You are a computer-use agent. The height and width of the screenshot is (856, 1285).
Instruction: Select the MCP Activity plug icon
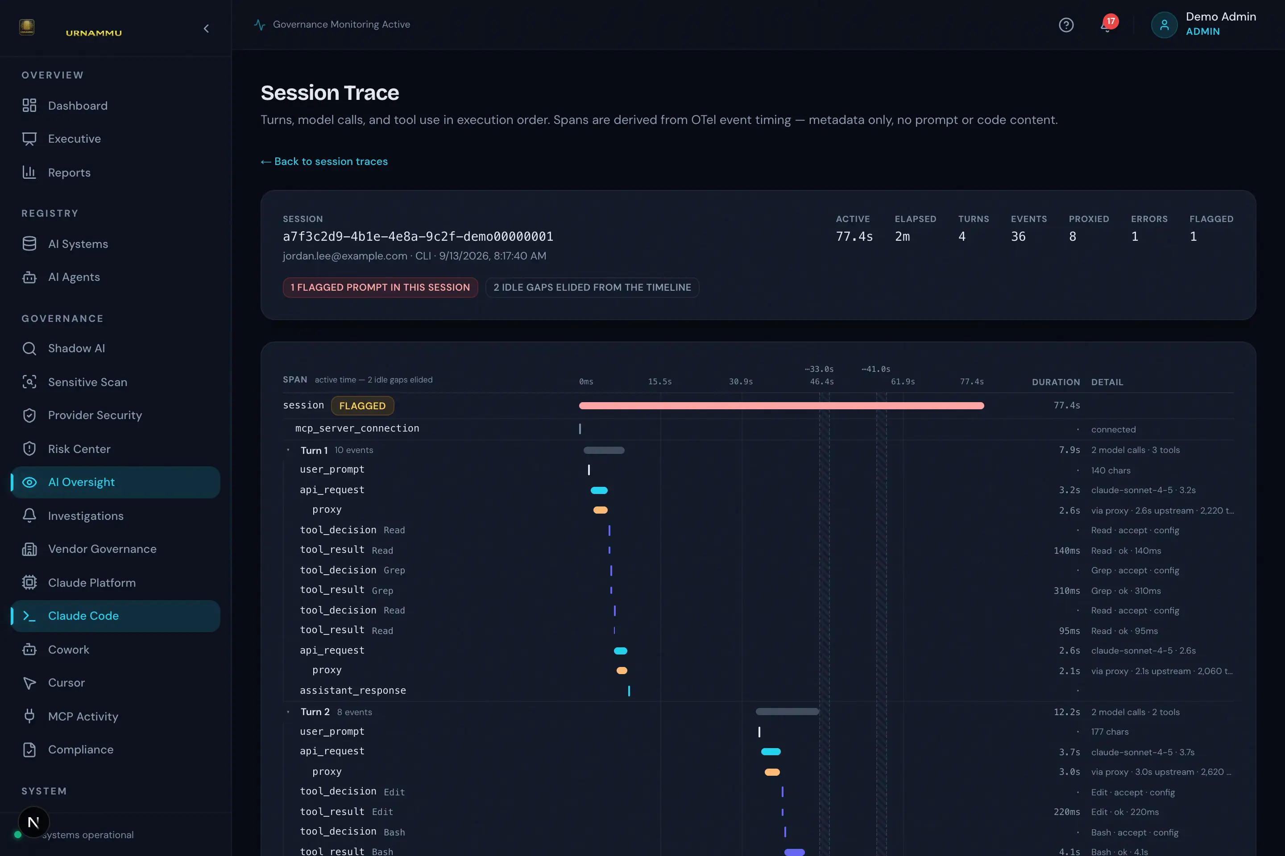pyautogui.click(x=29, y=716)
